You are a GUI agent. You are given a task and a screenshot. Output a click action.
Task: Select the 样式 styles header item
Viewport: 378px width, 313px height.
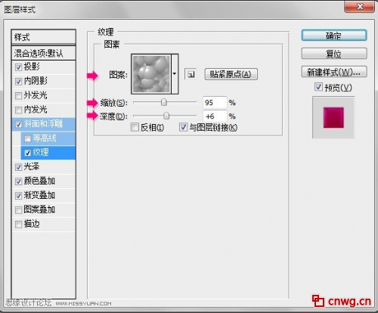pyautogui.click(x=44, y=37)
